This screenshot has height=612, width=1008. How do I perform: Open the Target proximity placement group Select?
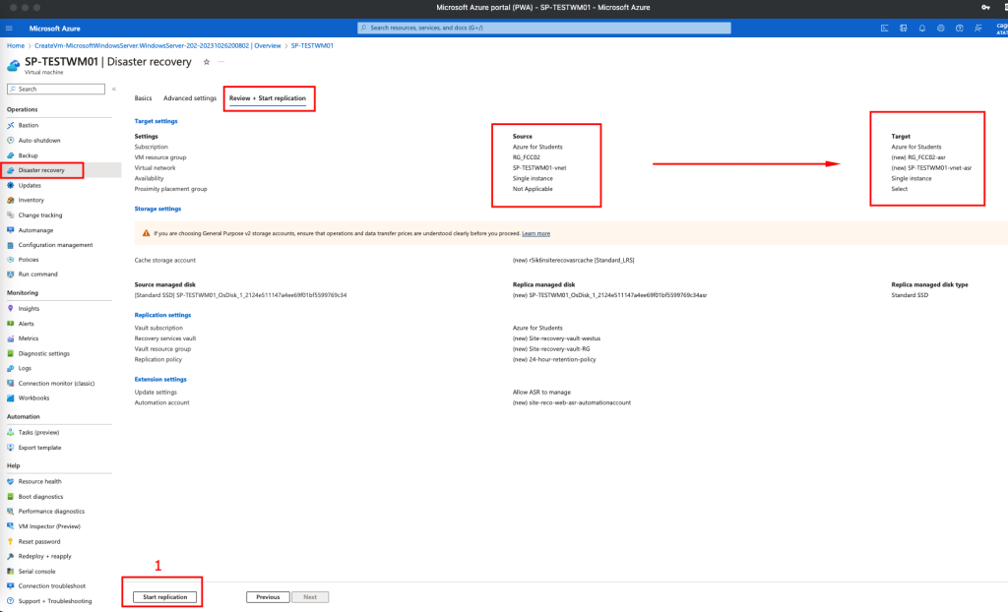[899, 189]
